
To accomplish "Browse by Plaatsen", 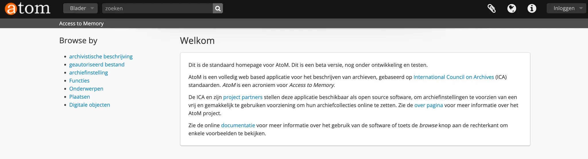I will pos(80,97).
